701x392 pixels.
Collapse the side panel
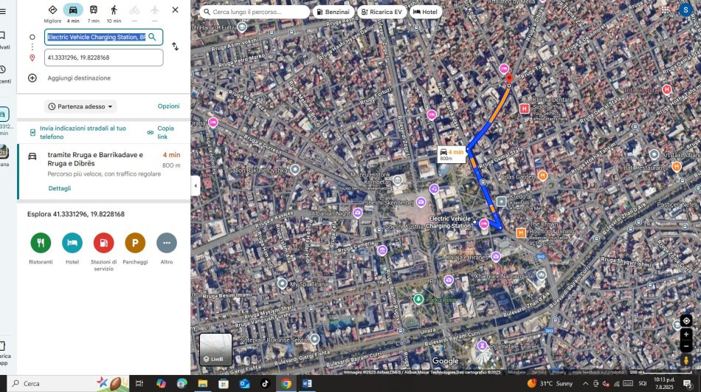[196, 186]
